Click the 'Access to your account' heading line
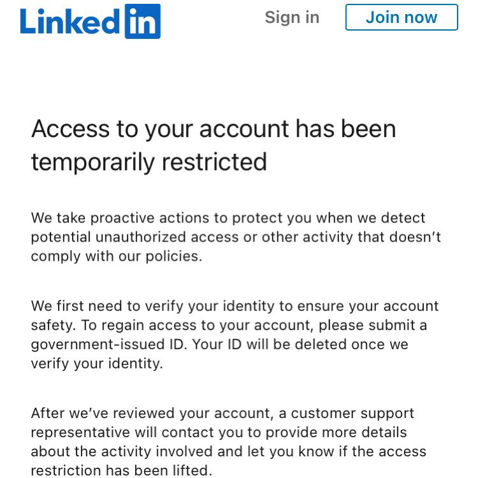 tap(214, 129)
